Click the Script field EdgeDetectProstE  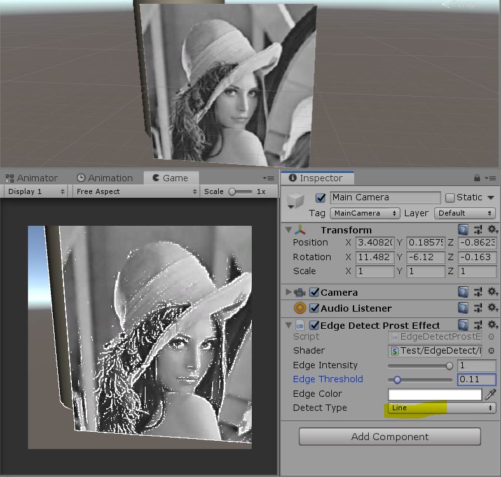pos(434,336)
